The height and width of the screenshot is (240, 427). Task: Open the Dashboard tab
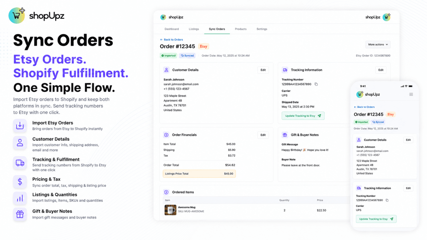pos(172,29)
